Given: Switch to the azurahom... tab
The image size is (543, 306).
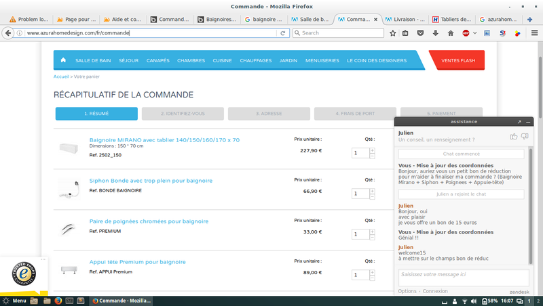Looking at the screenshot, I should pyautogui.click(x=498, y=20).
